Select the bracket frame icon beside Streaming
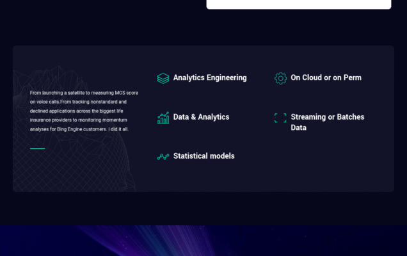 280,118
